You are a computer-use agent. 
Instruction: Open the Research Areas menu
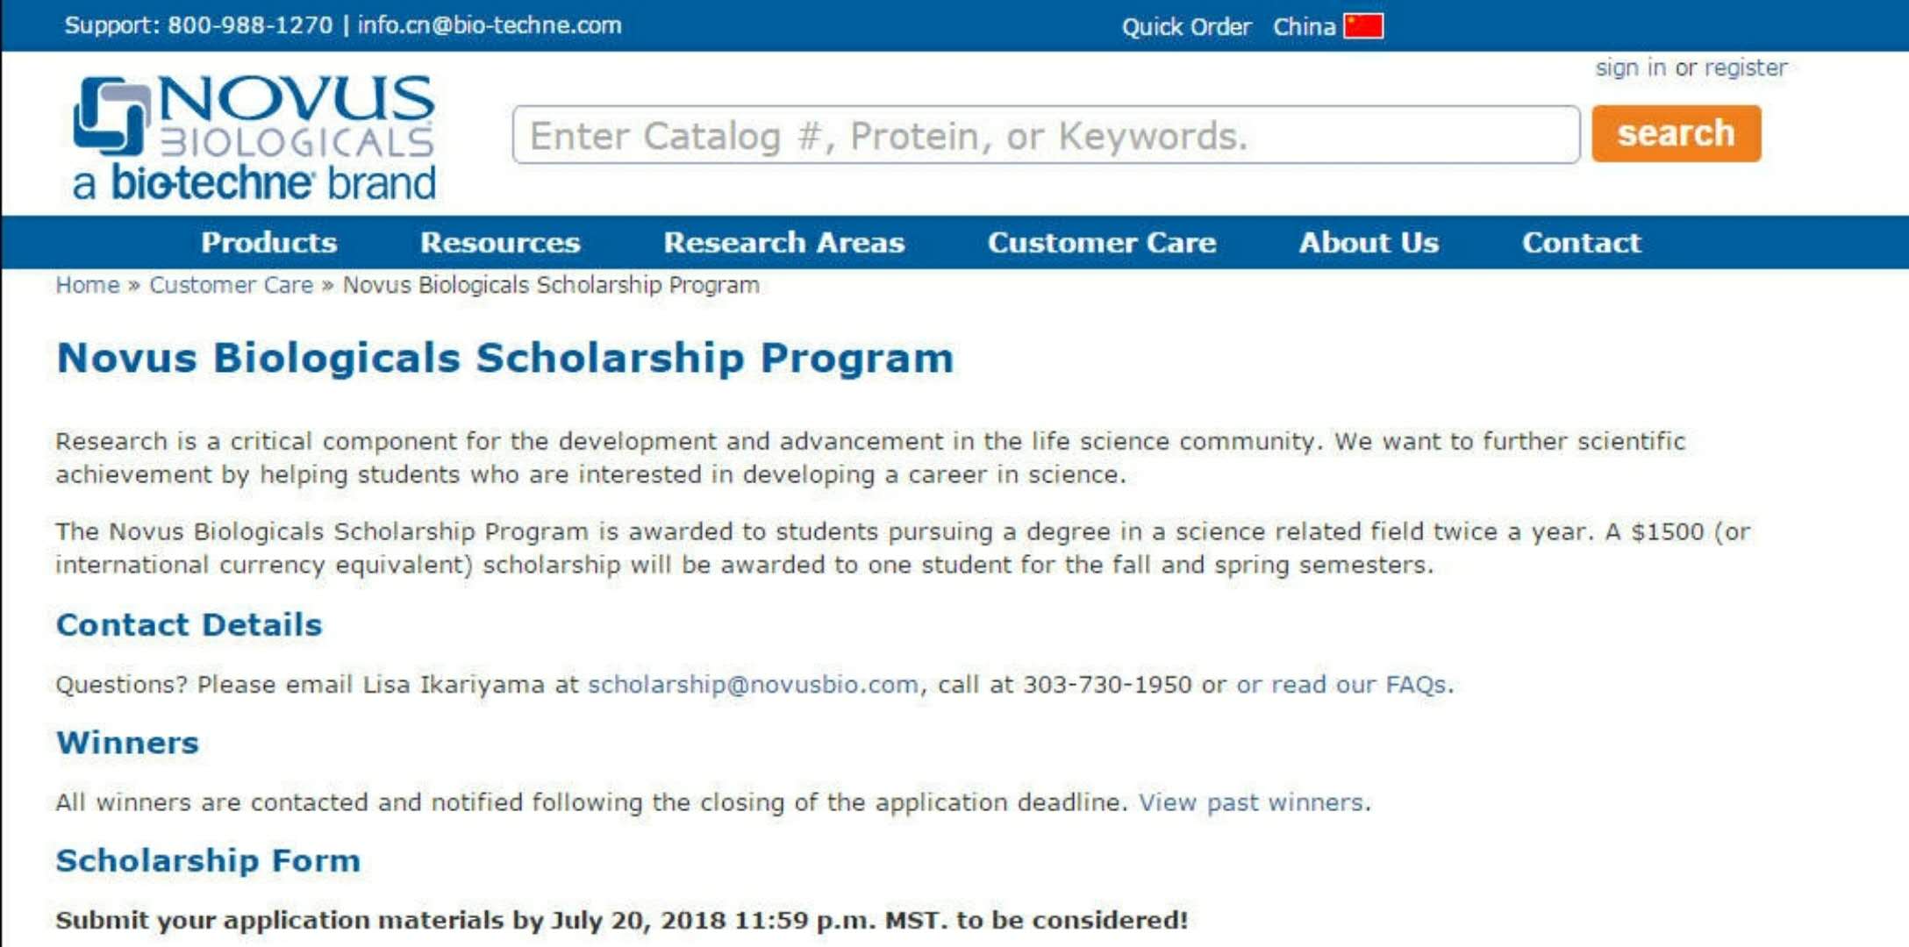[x=783, y=243]
